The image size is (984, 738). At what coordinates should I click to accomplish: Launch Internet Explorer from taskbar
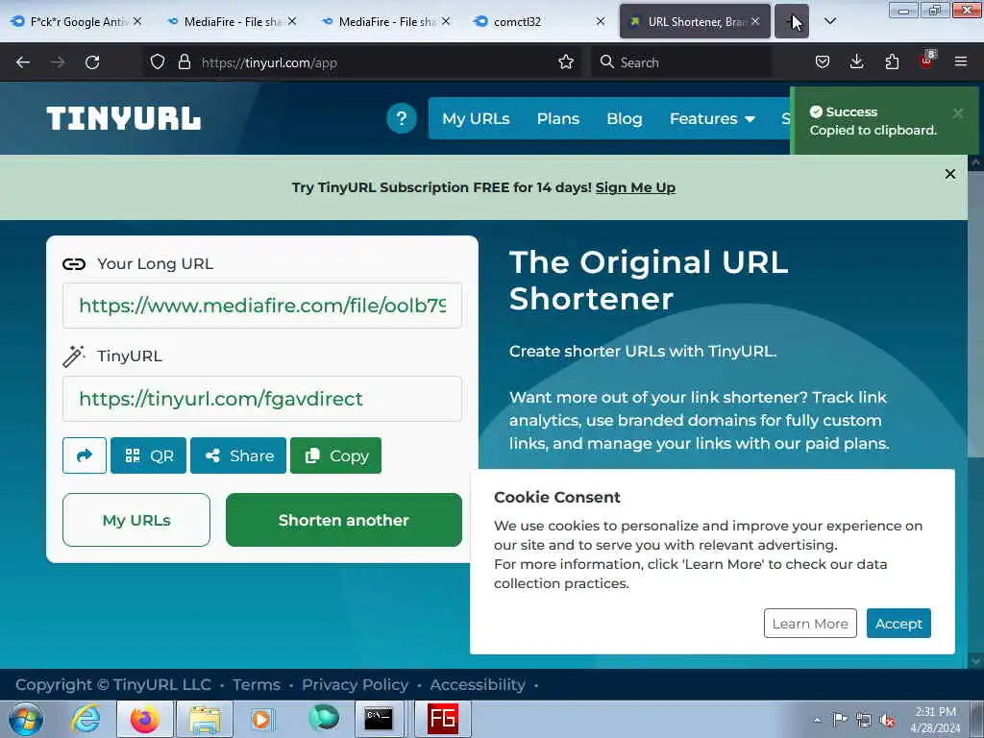pyautogui.click(x=85, y=719)
